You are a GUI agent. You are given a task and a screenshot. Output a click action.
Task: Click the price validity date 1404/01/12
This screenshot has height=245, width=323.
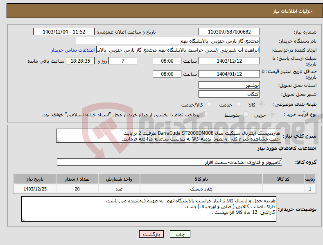(229, 74)
